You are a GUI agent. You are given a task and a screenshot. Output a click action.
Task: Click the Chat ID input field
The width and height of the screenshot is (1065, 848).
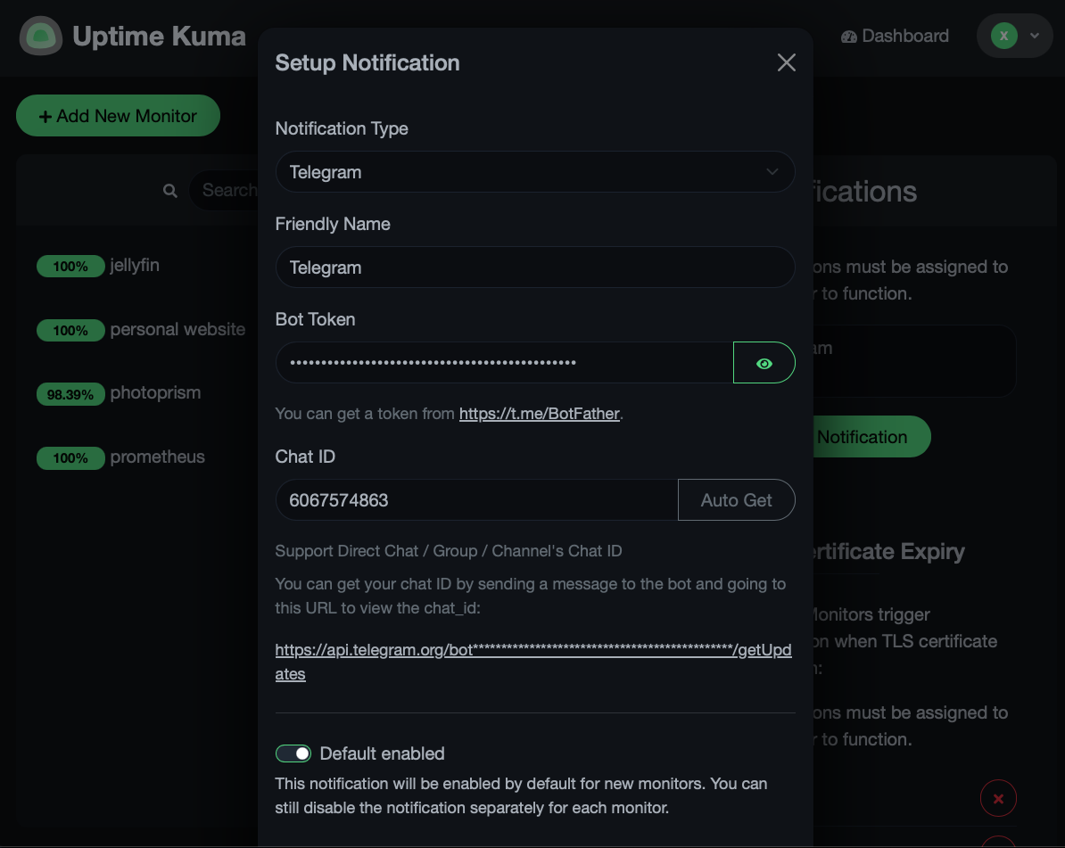coord(477,500)
